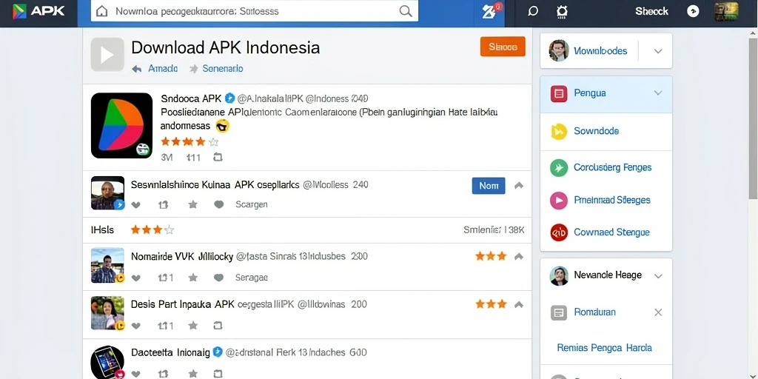Open the Nomairde VVK avatar thumbnail
Screen dimensions: 758x379
[x=107, y=266]
